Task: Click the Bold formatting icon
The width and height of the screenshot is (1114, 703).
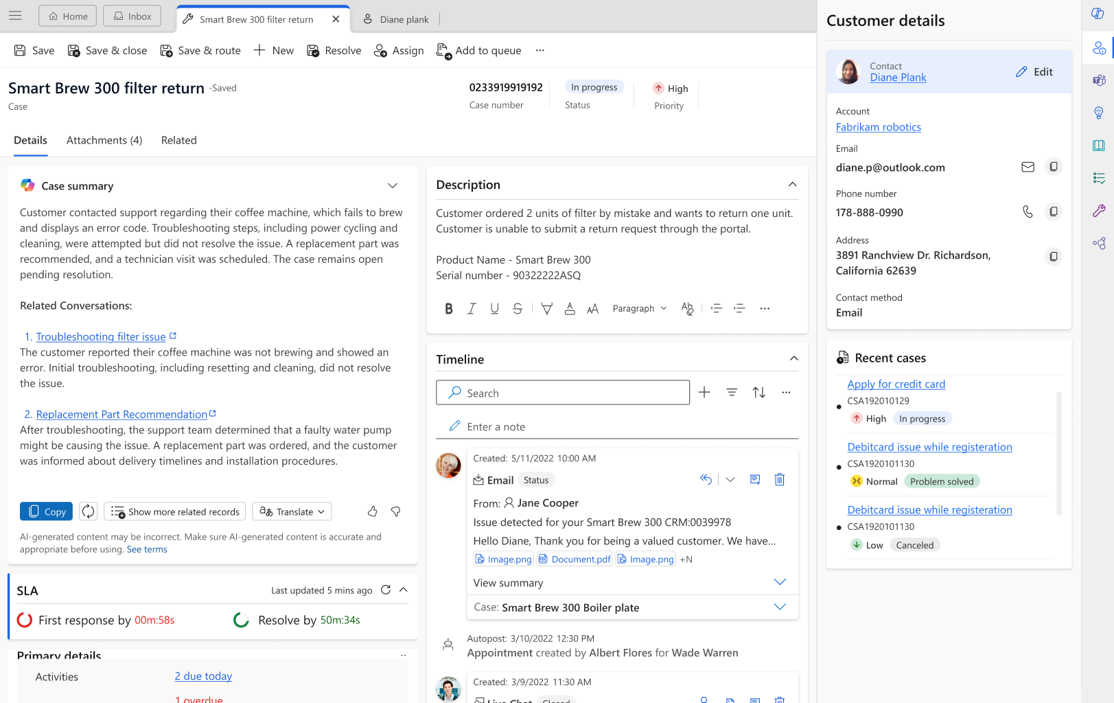Action: [x=449, y=309]
